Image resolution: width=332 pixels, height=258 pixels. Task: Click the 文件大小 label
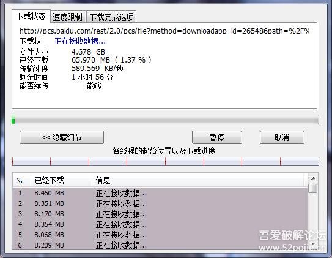(34, 52)
